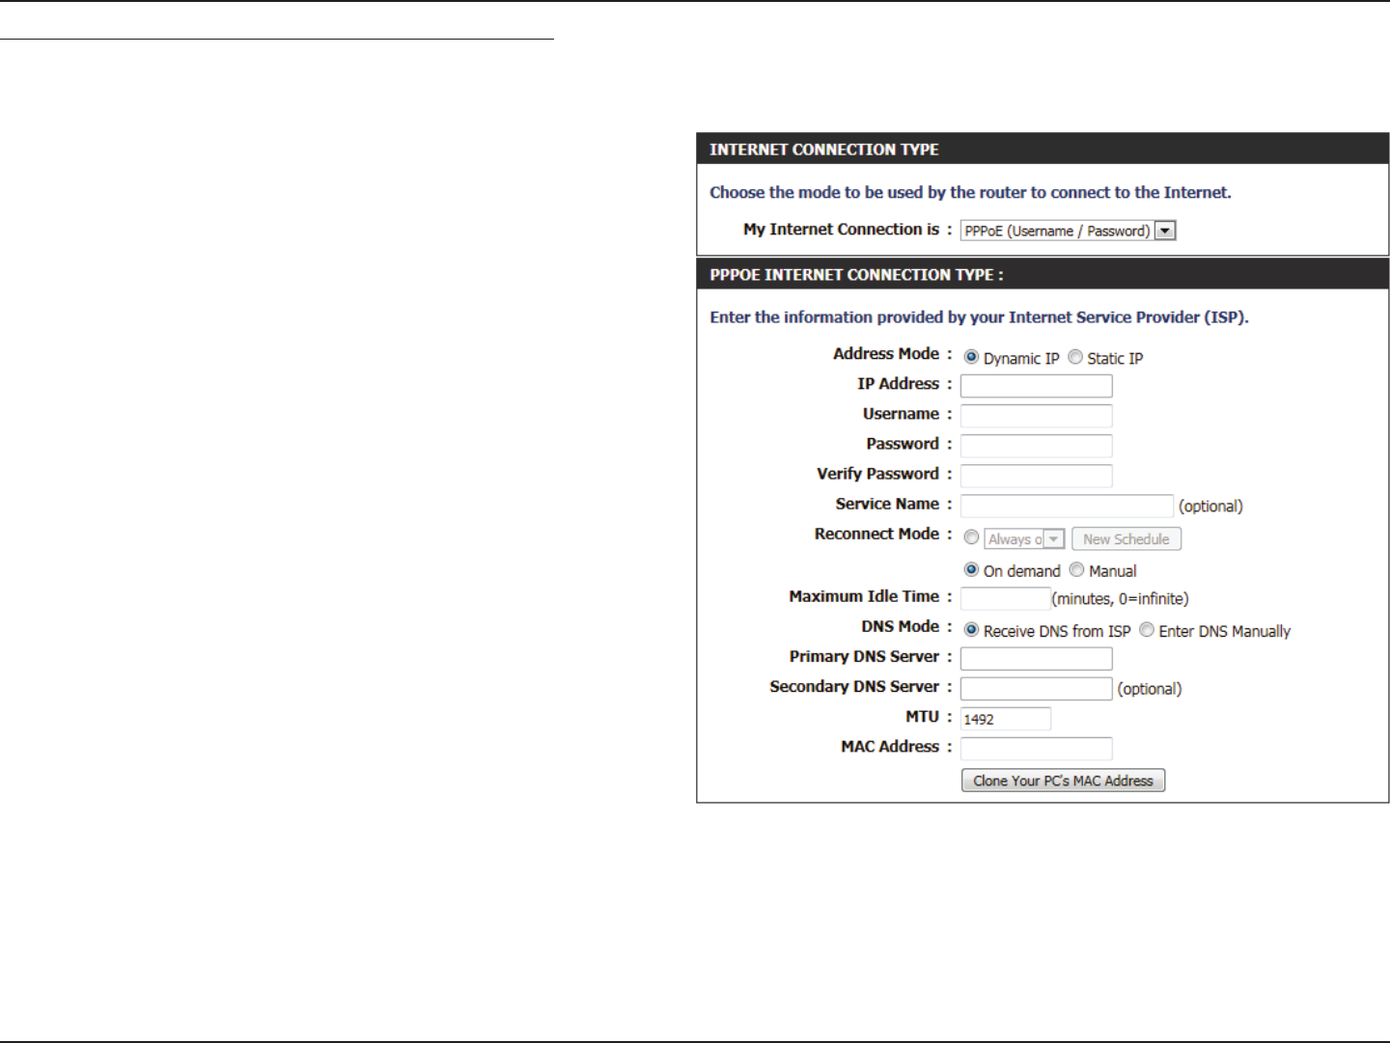
Task: Focus the Username field
Action: tap(1036, 416)
